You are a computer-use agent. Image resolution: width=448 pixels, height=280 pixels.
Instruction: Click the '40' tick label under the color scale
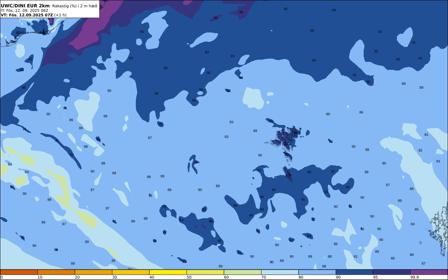tap(152, 277)
